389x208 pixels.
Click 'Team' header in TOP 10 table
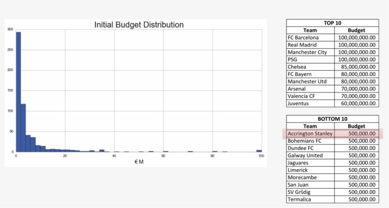point(310,30)
